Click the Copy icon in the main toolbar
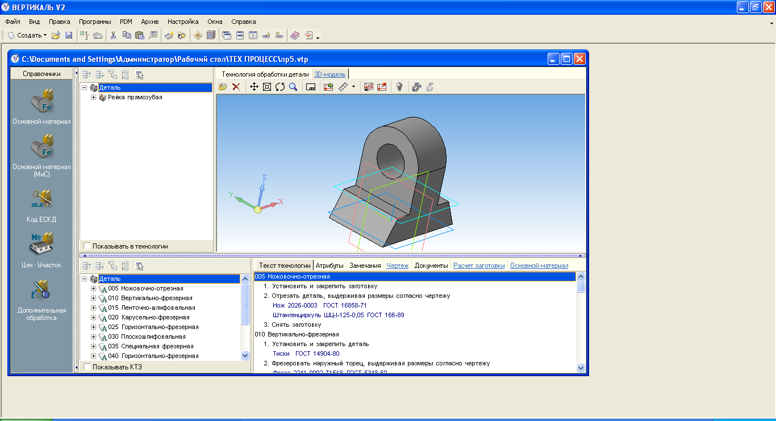Viewport: 776px width, 421px height. [x=126, y=35]
